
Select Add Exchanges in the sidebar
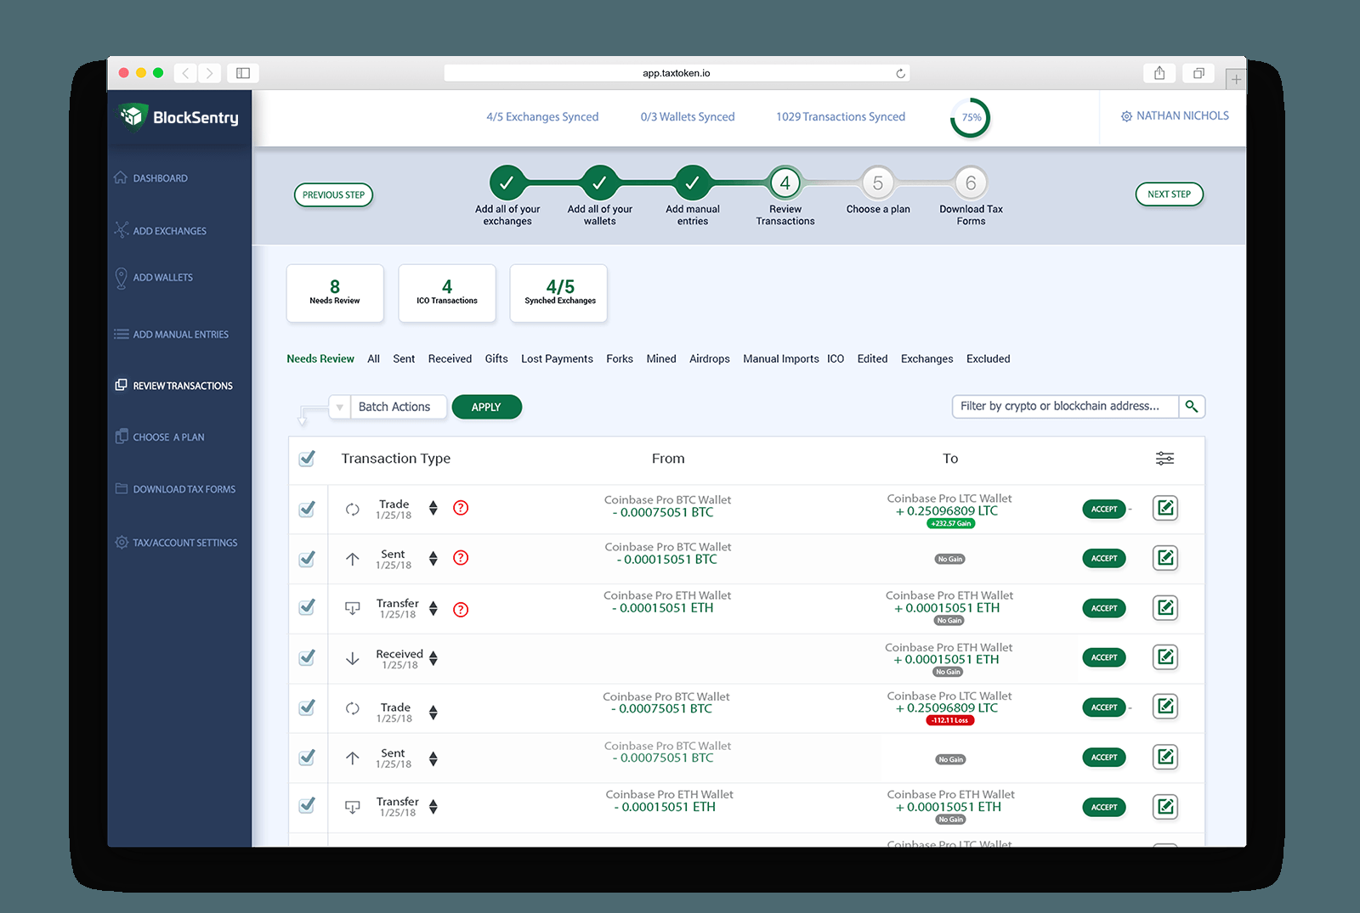click(169, 231)
